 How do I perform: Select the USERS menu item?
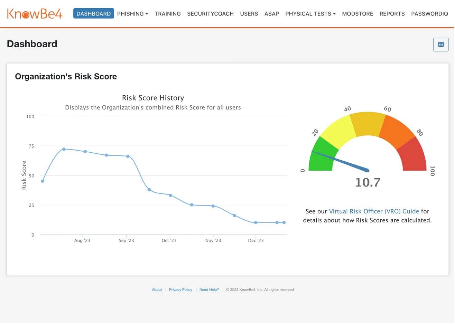click(x=249, y=13)
